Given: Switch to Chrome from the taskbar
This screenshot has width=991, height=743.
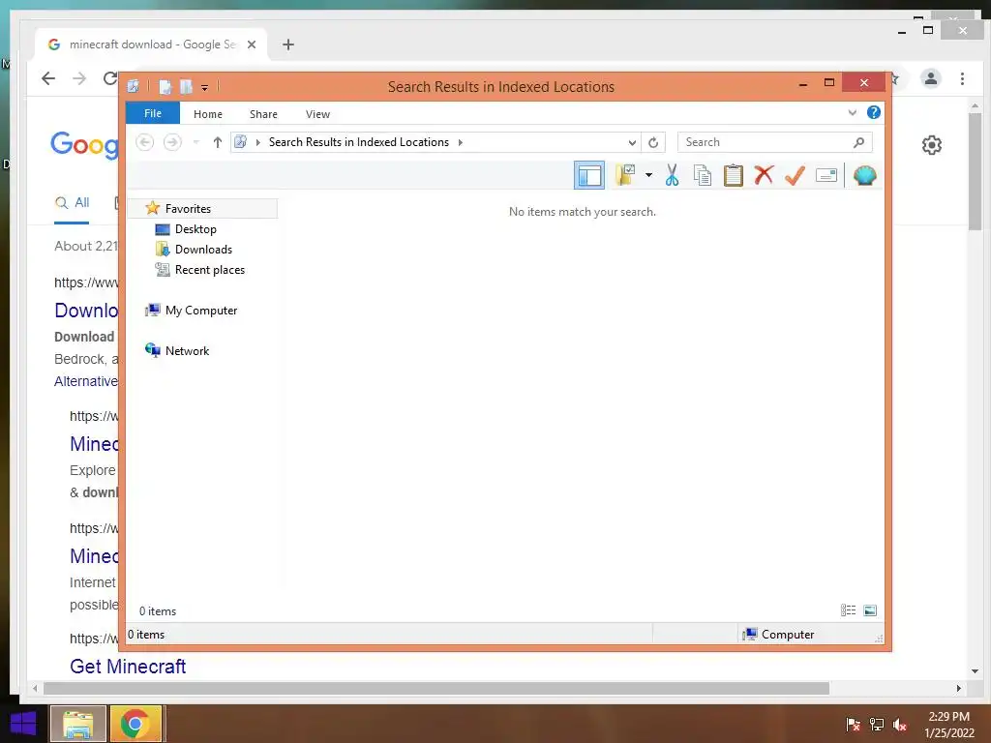Looking at the screenshot, I should (x=135, y=724).
